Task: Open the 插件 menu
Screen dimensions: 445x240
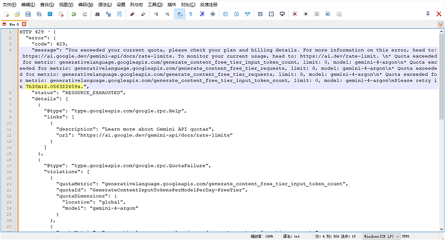Action: point(172,5)
